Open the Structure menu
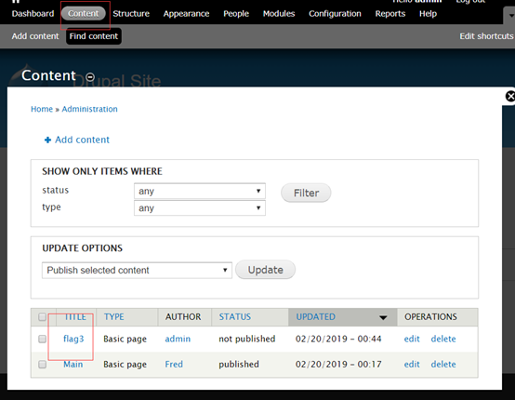515x400 pixels. pos(131,13)
